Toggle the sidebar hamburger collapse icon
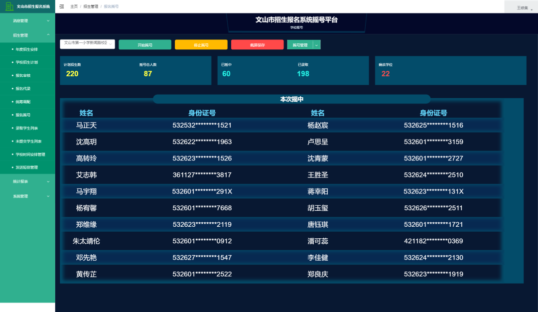538x312 pixels. [x=61, y=6]
